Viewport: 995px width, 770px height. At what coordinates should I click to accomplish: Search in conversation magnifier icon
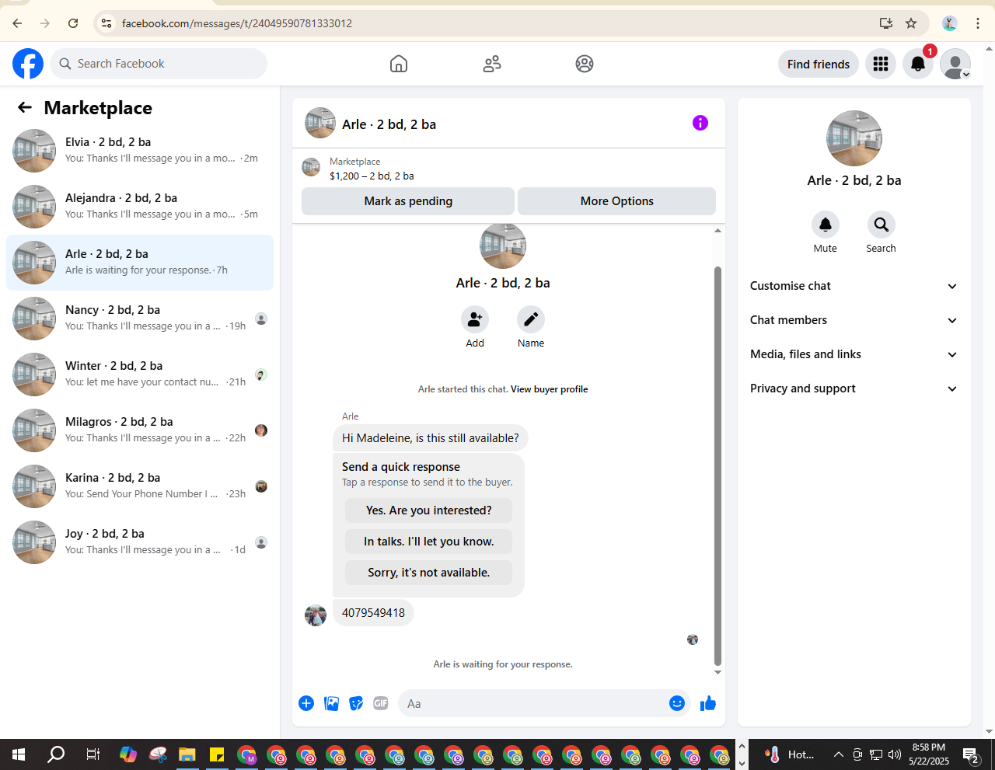point(882,225)
